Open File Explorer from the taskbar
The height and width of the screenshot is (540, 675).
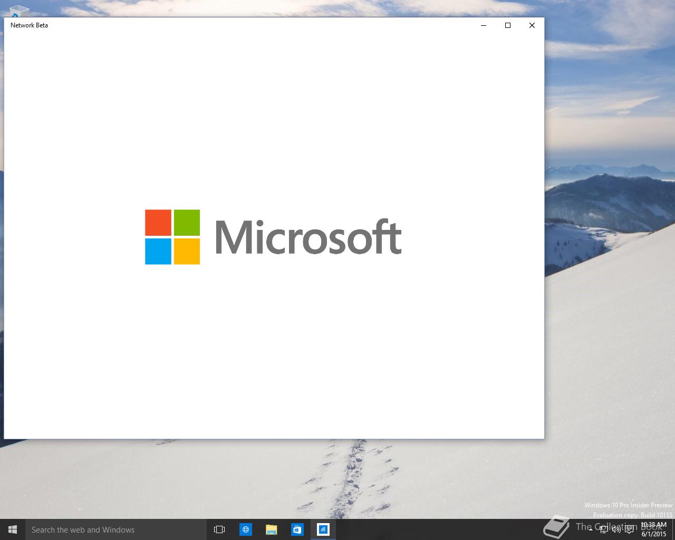click(x=271, y=529)
